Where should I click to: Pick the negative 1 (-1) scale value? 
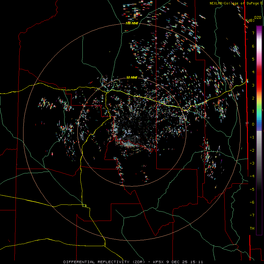pyautogui.click(x=252, y=137)
